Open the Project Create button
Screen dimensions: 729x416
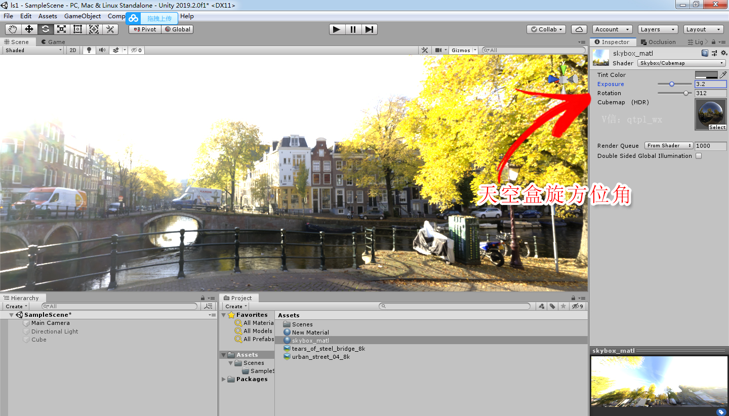tap(236, 306)
